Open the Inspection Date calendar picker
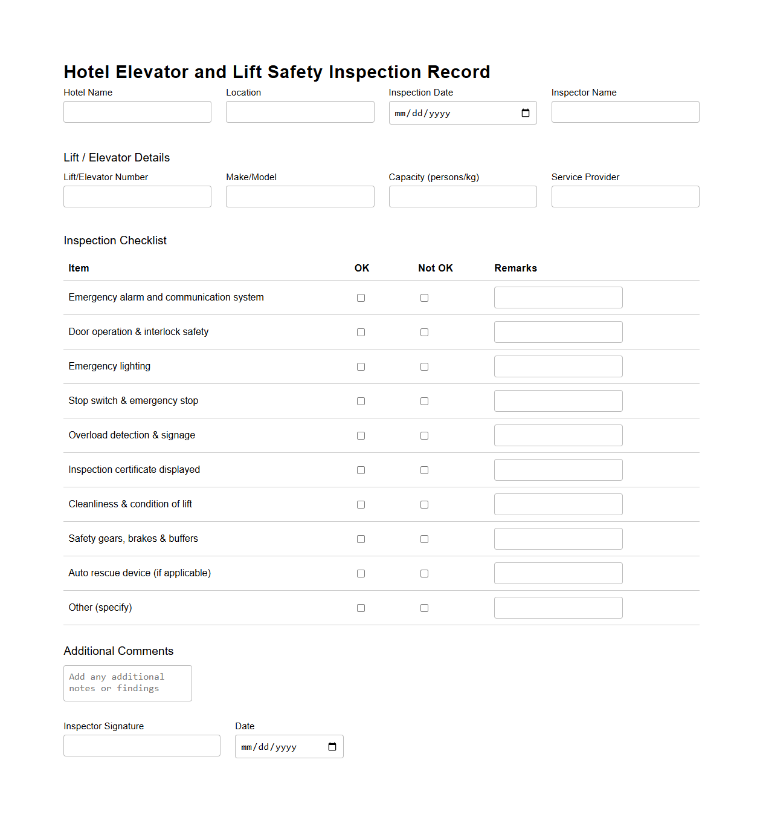763x826 pixels. pyautogui.click(x=524, y=113)
